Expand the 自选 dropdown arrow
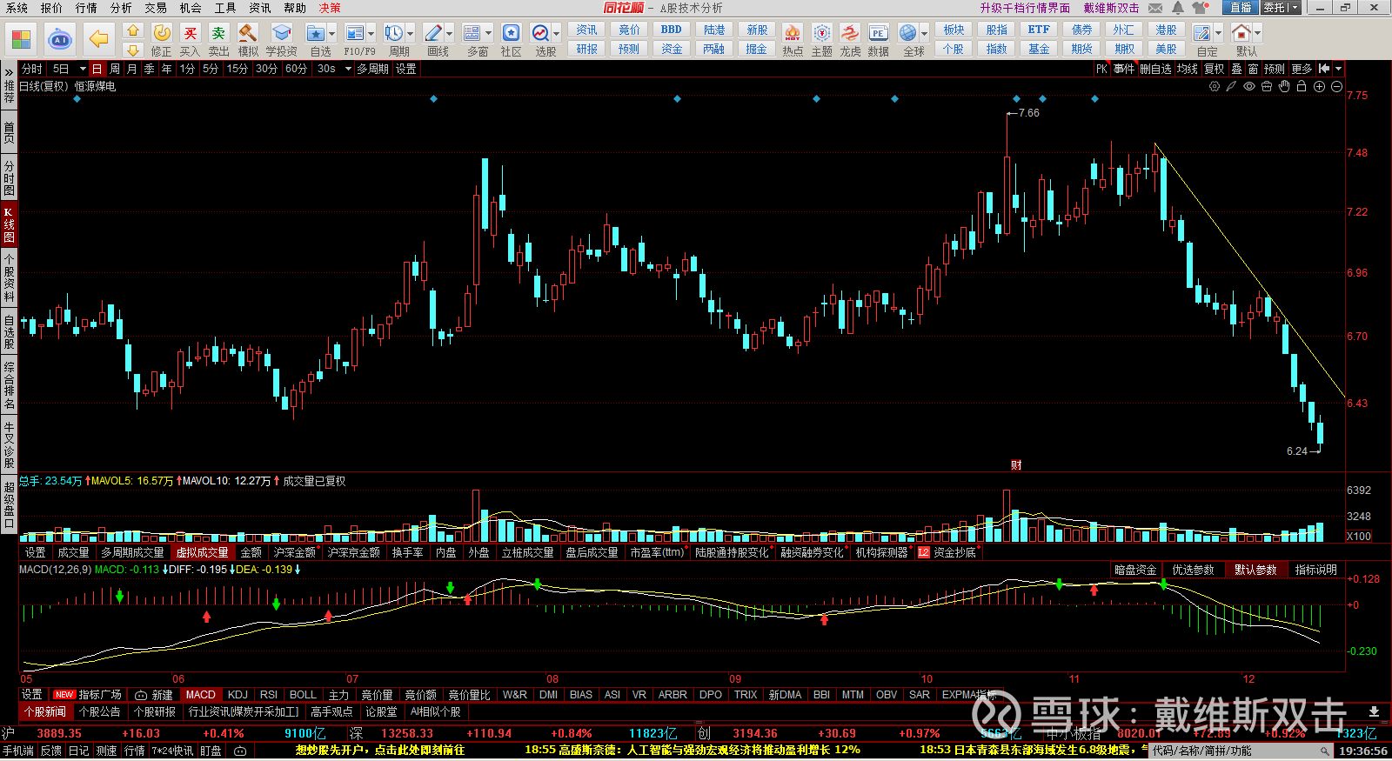Image resolution: width=1392 pixels, height=761 pixels. (332, 34)
